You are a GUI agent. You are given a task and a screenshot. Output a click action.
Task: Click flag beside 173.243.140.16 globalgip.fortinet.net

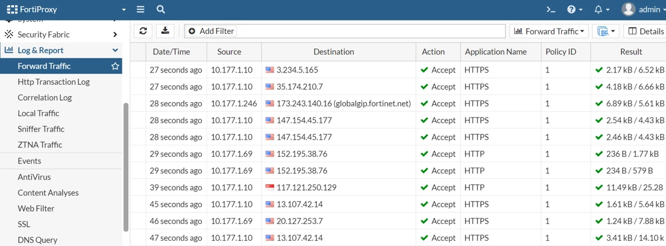click(270, 103)
